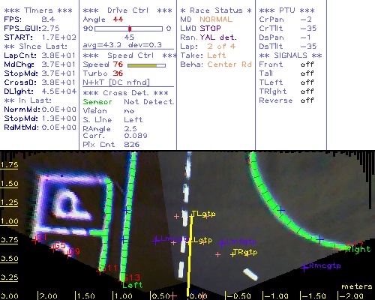Click the Reverse signal off status
The image size is (375, 300).
[307, 100]
